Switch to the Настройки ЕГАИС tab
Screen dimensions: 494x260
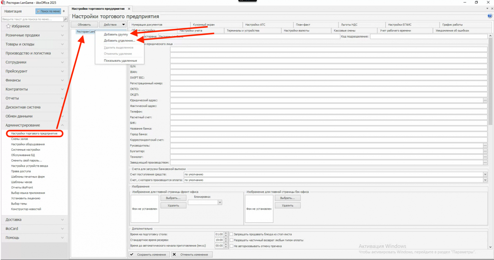(400, 25)
